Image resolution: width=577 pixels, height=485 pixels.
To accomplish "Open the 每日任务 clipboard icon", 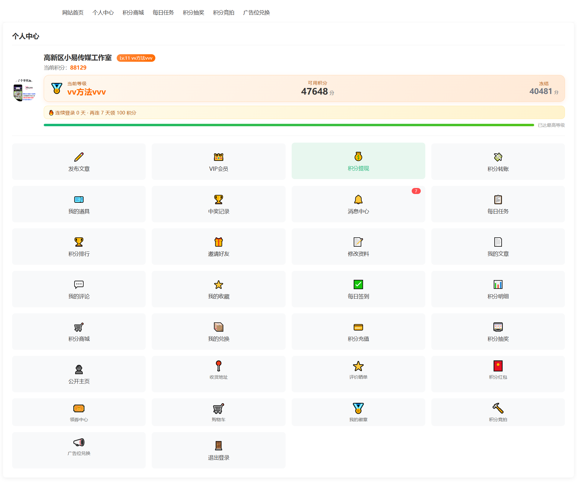I will [x=498, y=199].
